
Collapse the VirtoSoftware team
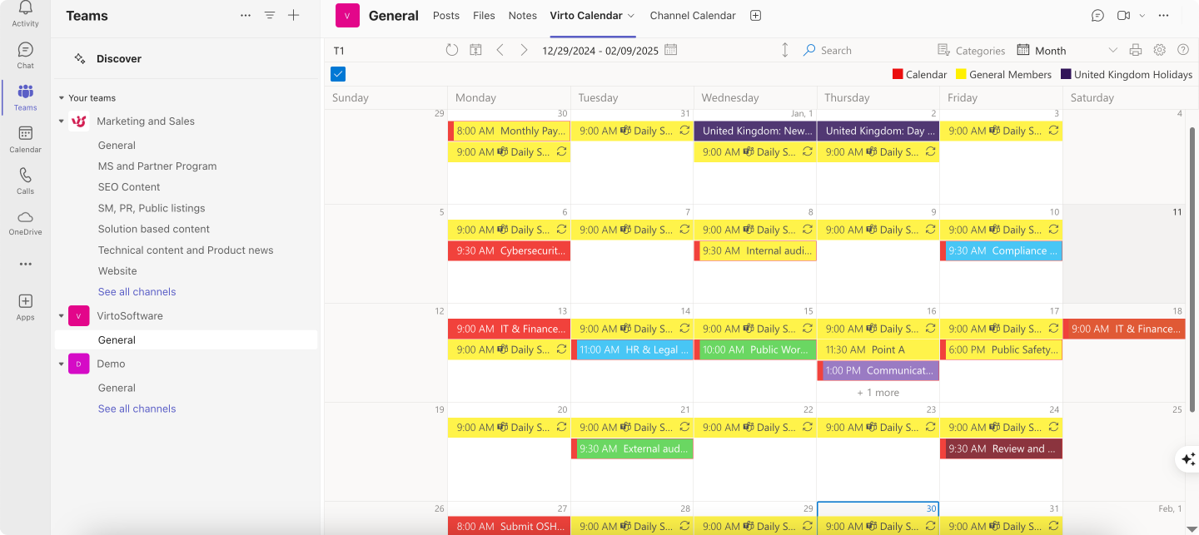click(x=61, y=316)
